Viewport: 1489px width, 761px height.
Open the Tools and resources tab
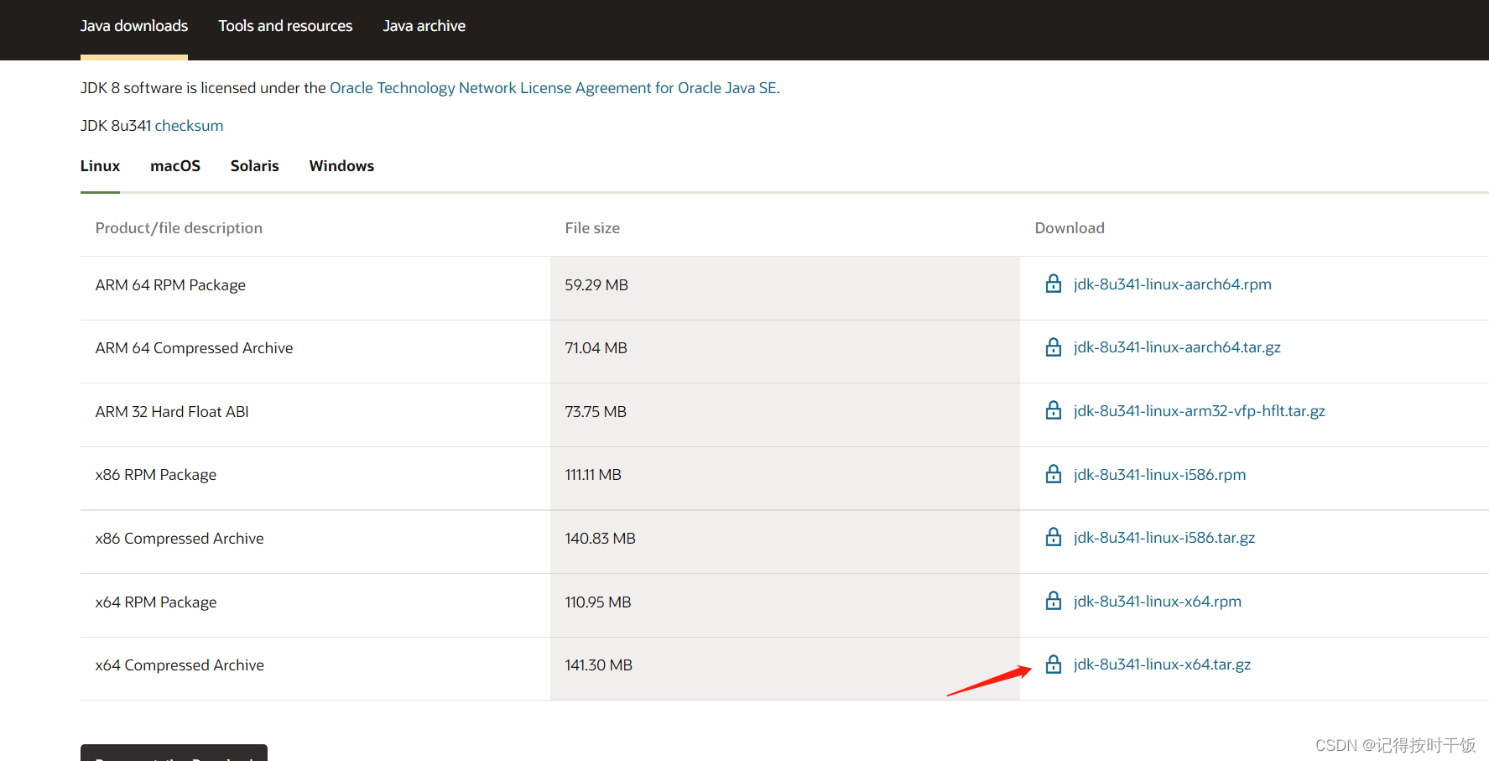click(x=285, y=26)
